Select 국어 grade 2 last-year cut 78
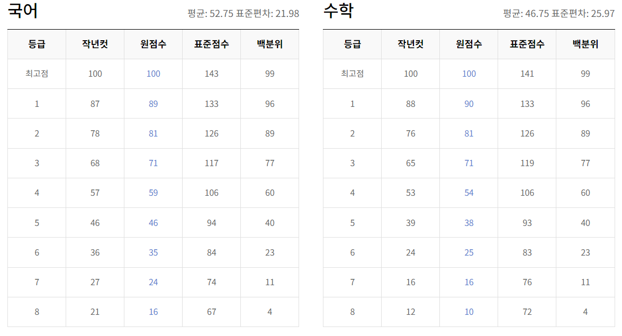 (x=95, y=134)
